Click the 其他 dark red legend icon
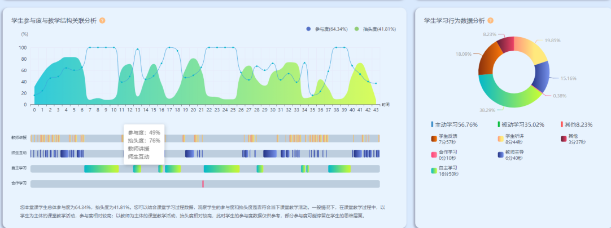Viewport: 611px width, 228px height. 564,138
